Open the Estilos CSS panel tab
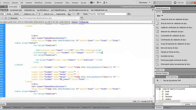Viewport: 196px width, 110px height. coord(160,70)
